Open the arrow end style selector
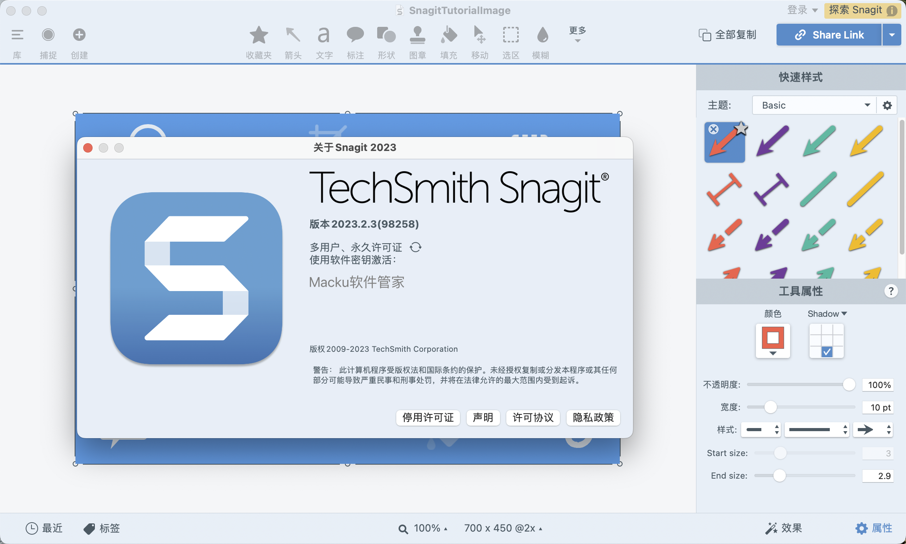 click(873, 430)
